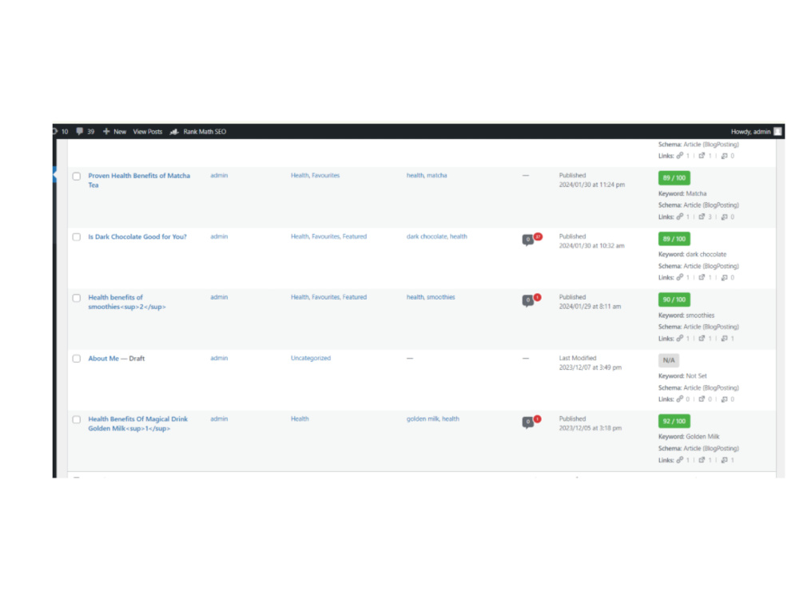Select checkbox for Health benefits of smoothies
Viewport: 799px width, 599px height.
pyautogui.click(x=77, y=298)
